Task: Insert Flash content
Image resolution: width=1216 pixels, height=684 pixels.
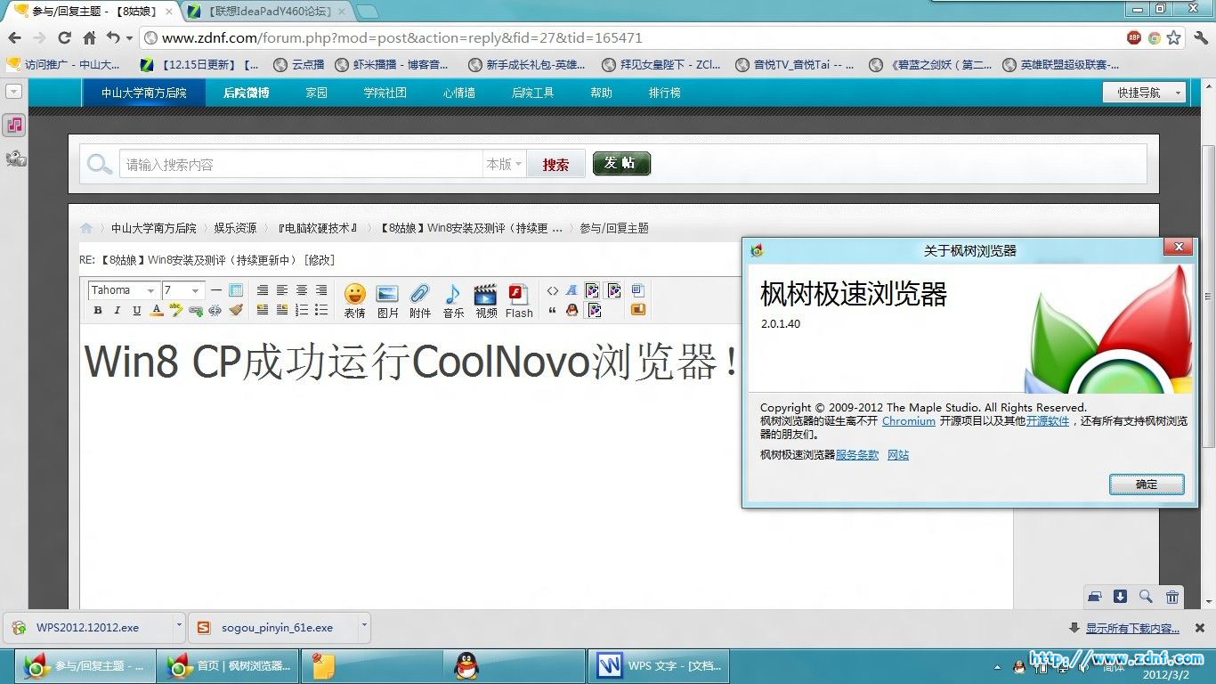Action: click(519, 301)
